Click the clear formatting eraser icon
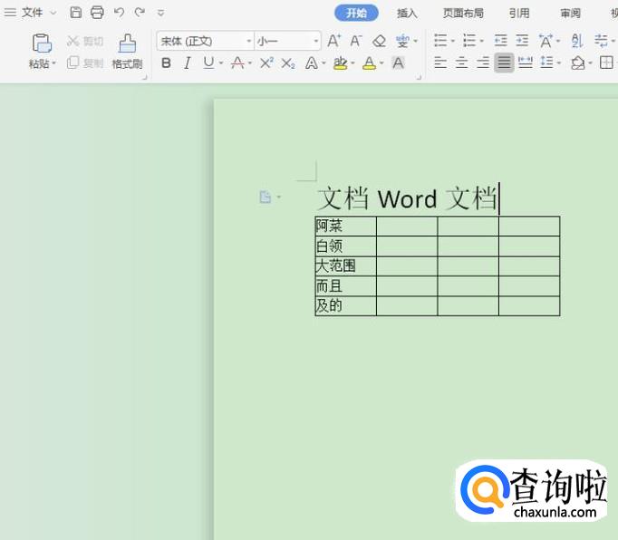This screenshot has height=540, width=618. [379, 41]
